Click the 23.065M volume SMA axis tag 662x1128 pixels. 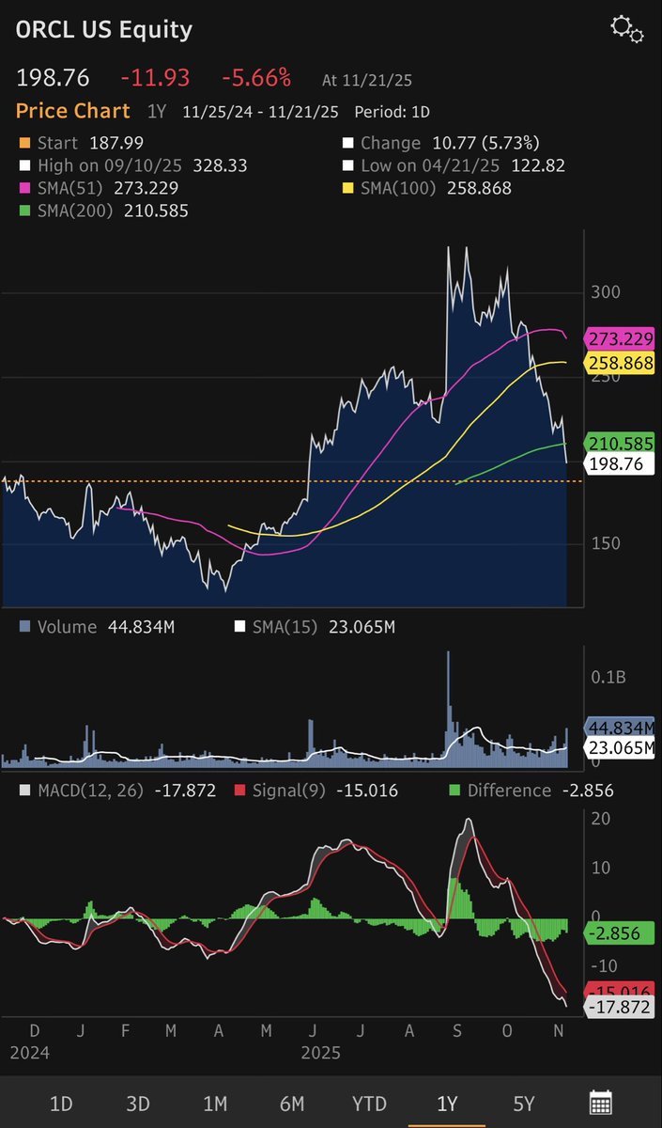click(x=621, y=748)
